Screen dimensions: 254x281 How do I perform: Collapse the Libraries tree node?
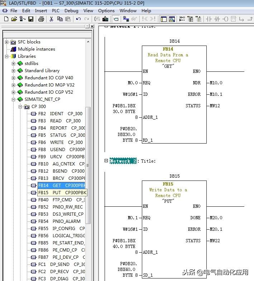[x=7, y=56]
